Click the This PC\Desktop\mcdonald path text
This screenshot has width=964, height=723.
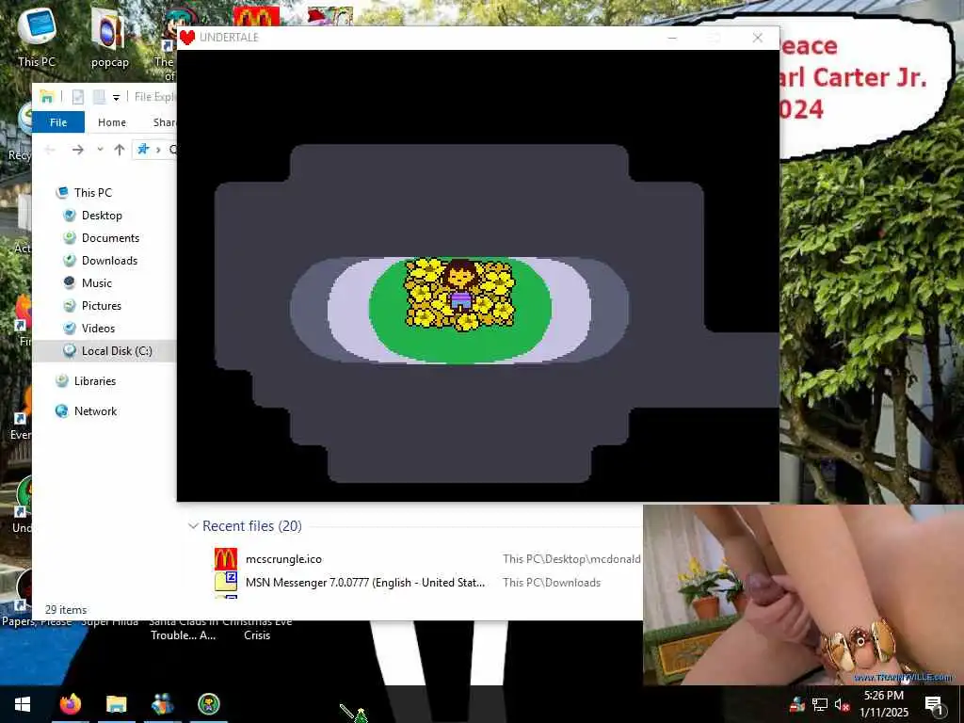coord(571,559)
